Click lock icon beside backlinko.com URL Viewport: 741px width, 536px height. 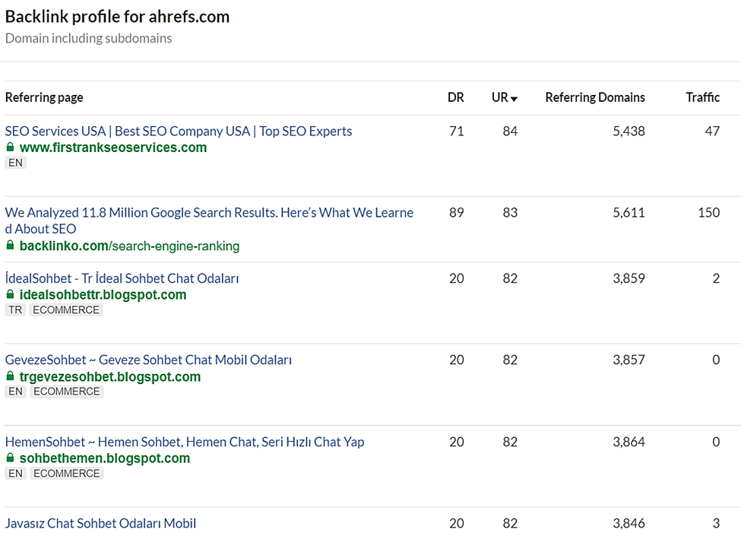[x=10, y=246]
